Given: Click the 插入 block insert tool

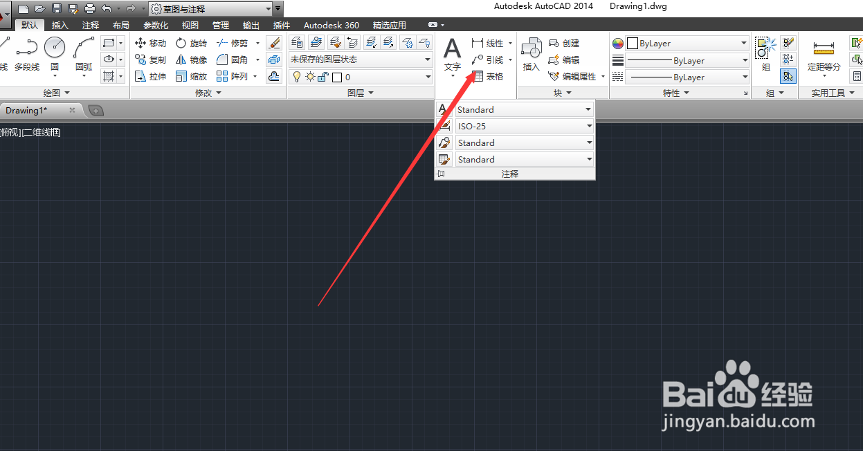Looking at the screenshot, I should pos(531,55).
